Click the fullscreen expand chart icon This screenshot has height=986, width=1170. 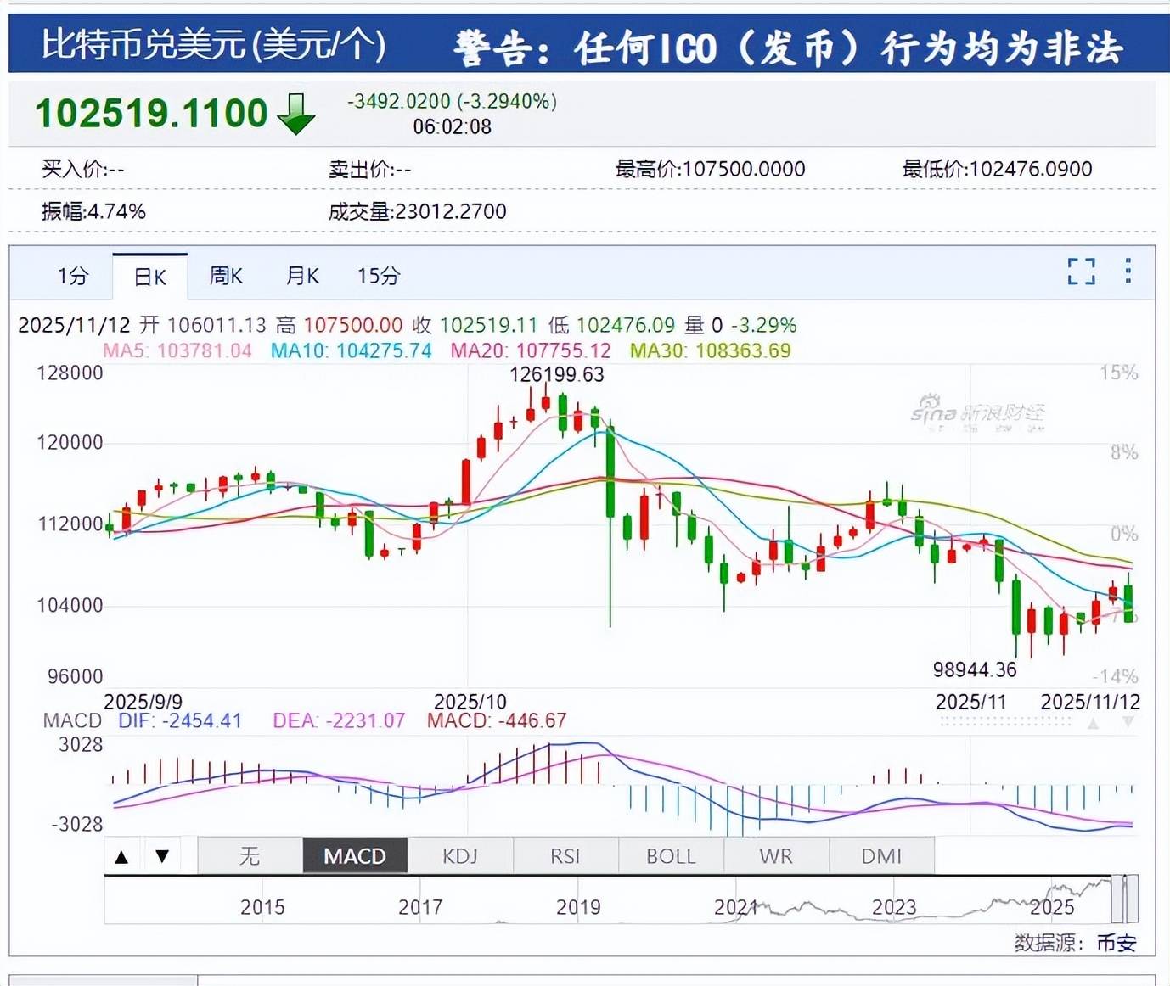1081,272
